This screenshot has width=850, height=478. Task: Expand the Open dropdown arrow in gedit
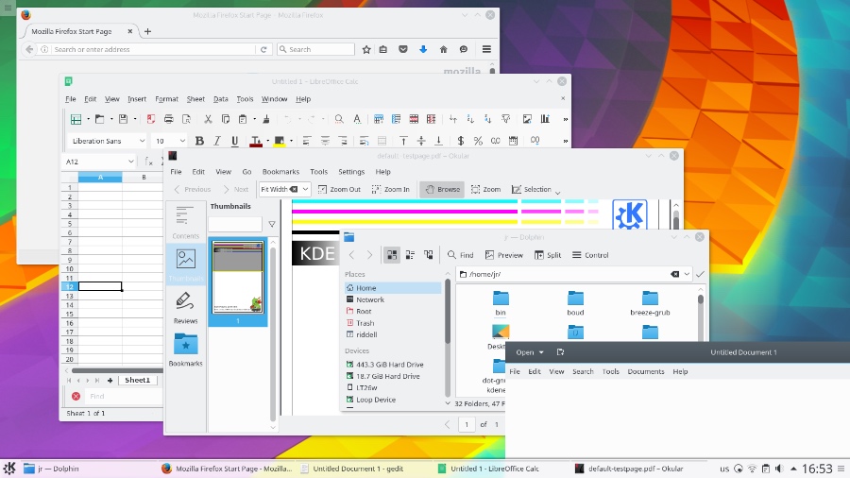pos(541,352)
